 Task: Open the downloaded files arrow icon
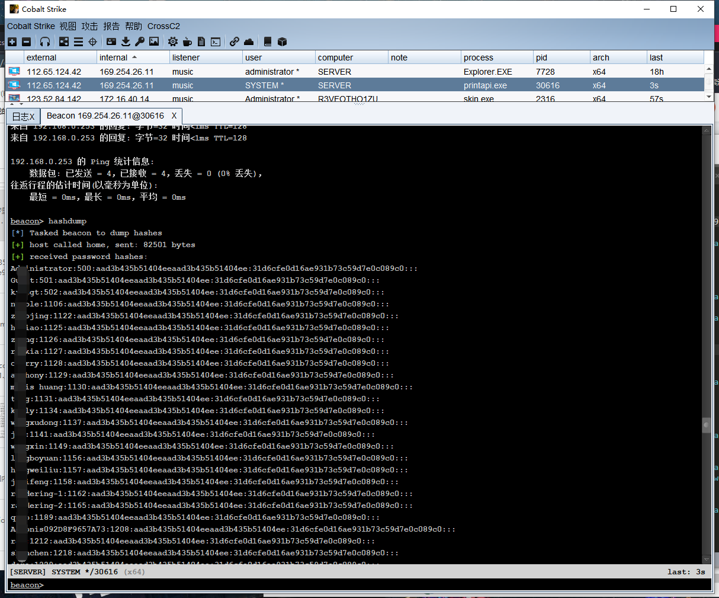pos(126,41)
